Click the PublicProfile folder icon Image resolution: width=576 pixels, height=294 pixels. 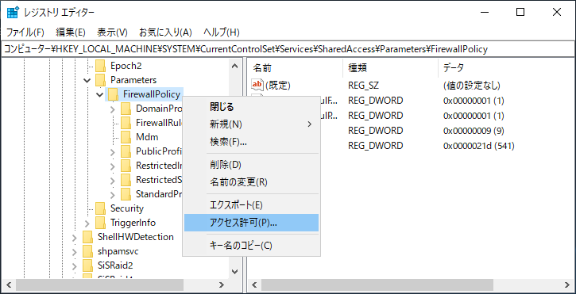point(126,151)
